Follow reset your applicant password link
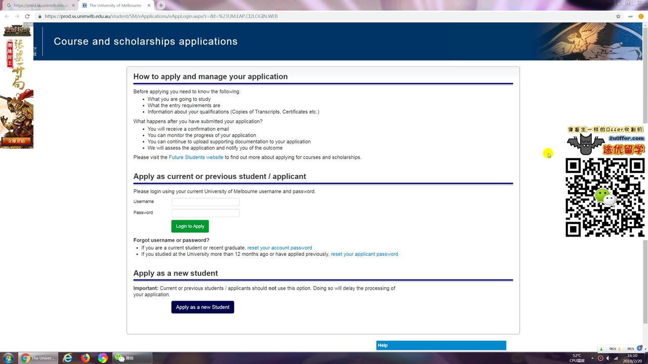 pos(364,254)
